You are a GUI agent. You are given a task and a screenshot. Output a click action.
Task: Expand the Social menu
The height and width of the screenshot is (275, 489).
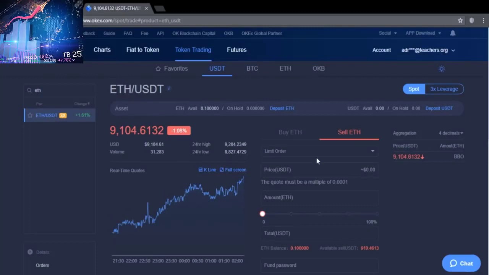pyautogui.click(x=388, y=33)
